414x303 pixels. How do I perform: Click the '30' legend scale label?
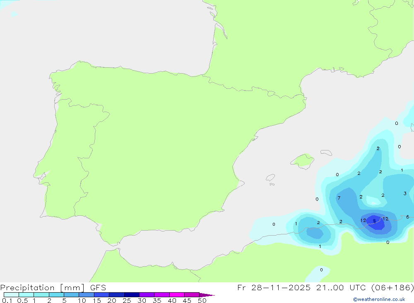pyautogui.click(x=142, y=301)
